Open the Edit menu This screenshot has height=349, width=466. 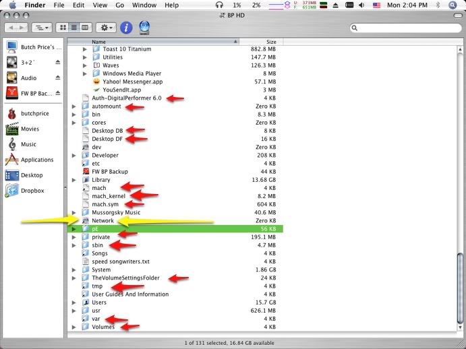click(78, 5)
